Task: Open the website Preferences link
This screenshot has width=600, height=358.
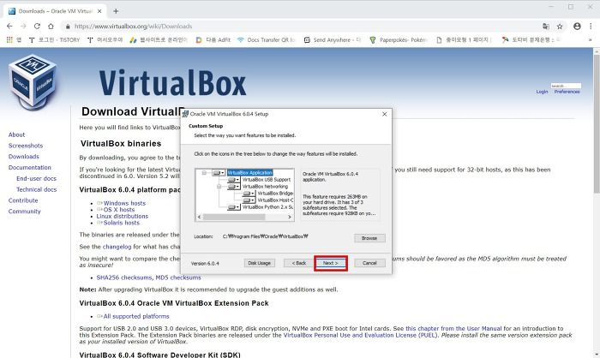Action: [567, 92]
